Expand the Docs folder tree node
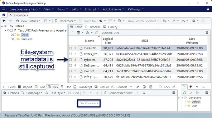This screenshot has width=212, height=118. point(12,35)
